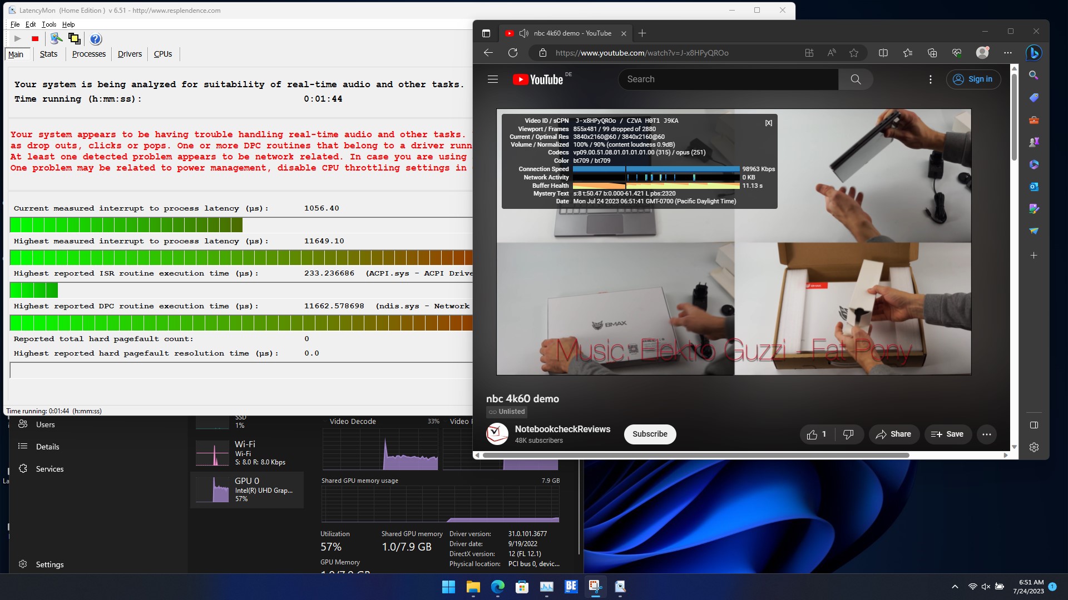Open more actions menu beside Save
The height and width of the screenshot is (600, 1068).
point(987,434)
